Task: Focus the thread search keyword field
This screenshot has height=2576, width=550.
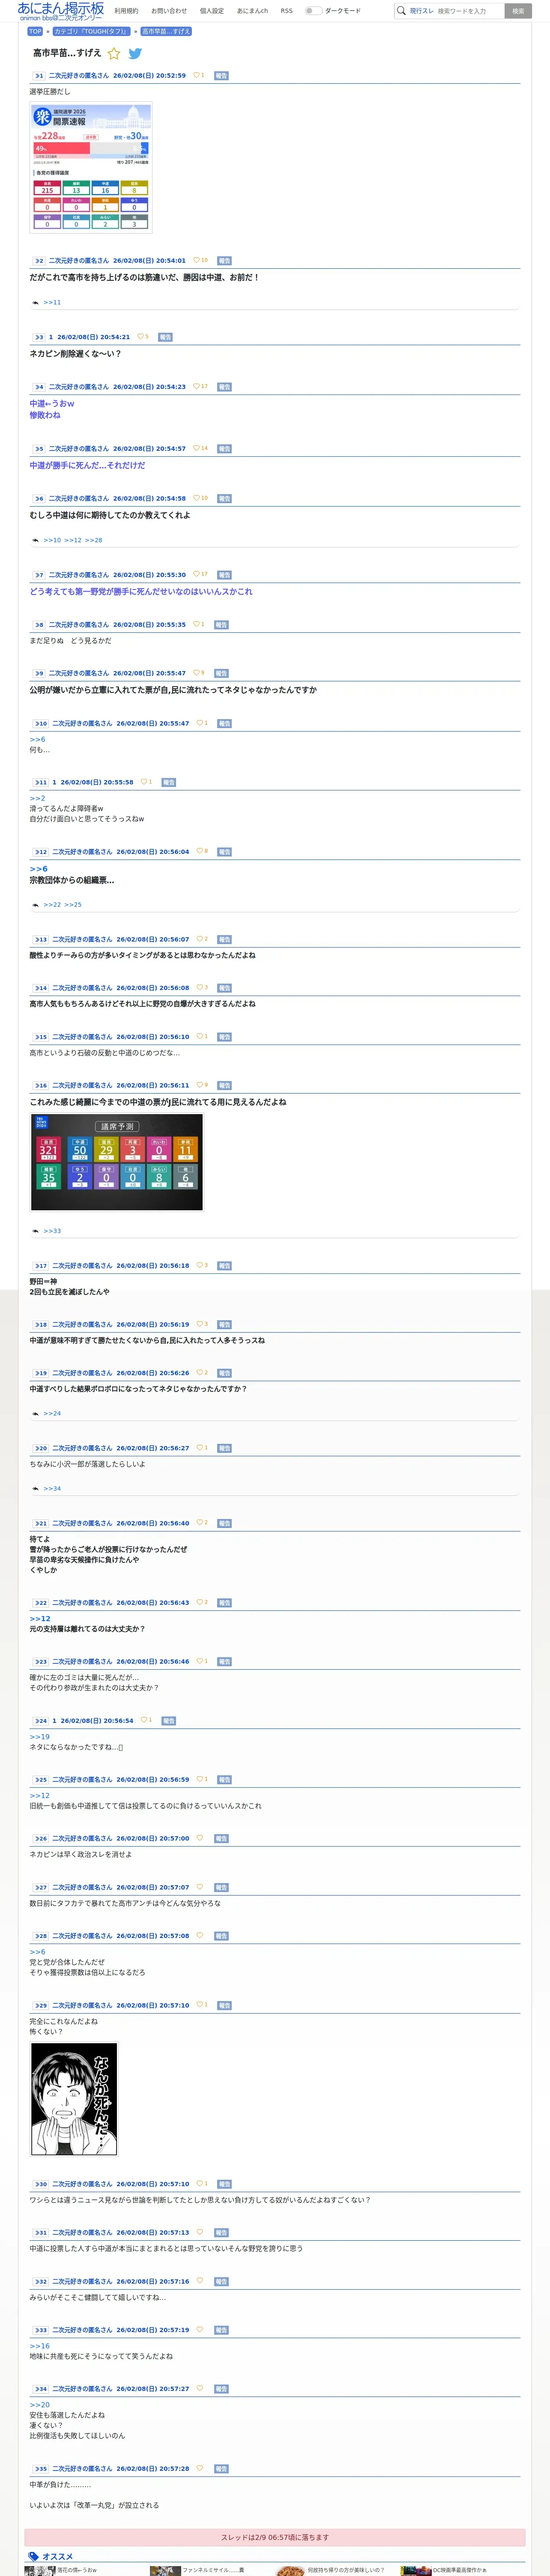Action: point(468,11)
